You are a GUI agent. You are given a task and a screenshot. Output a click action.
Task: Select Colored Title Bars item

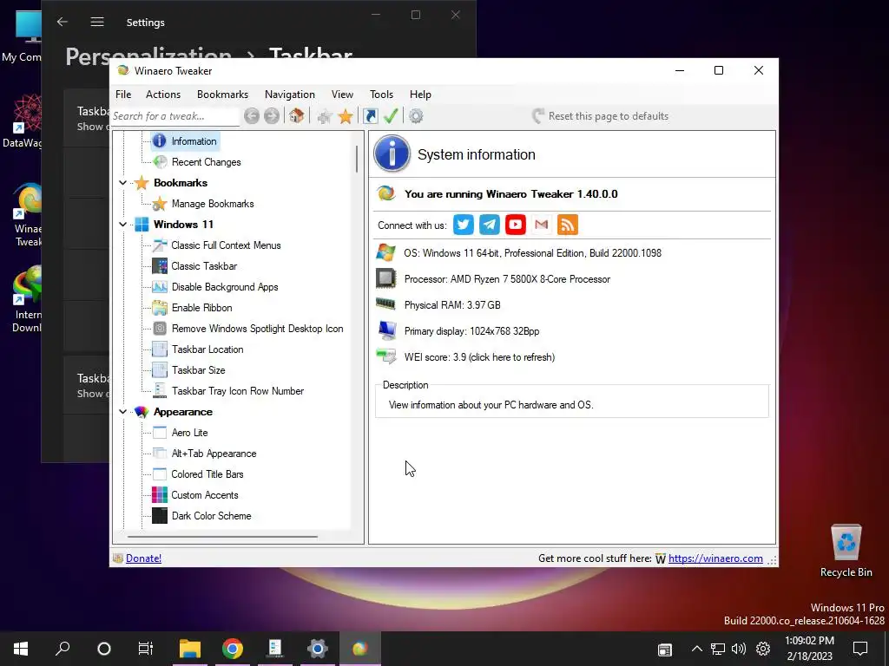[207, 474]
